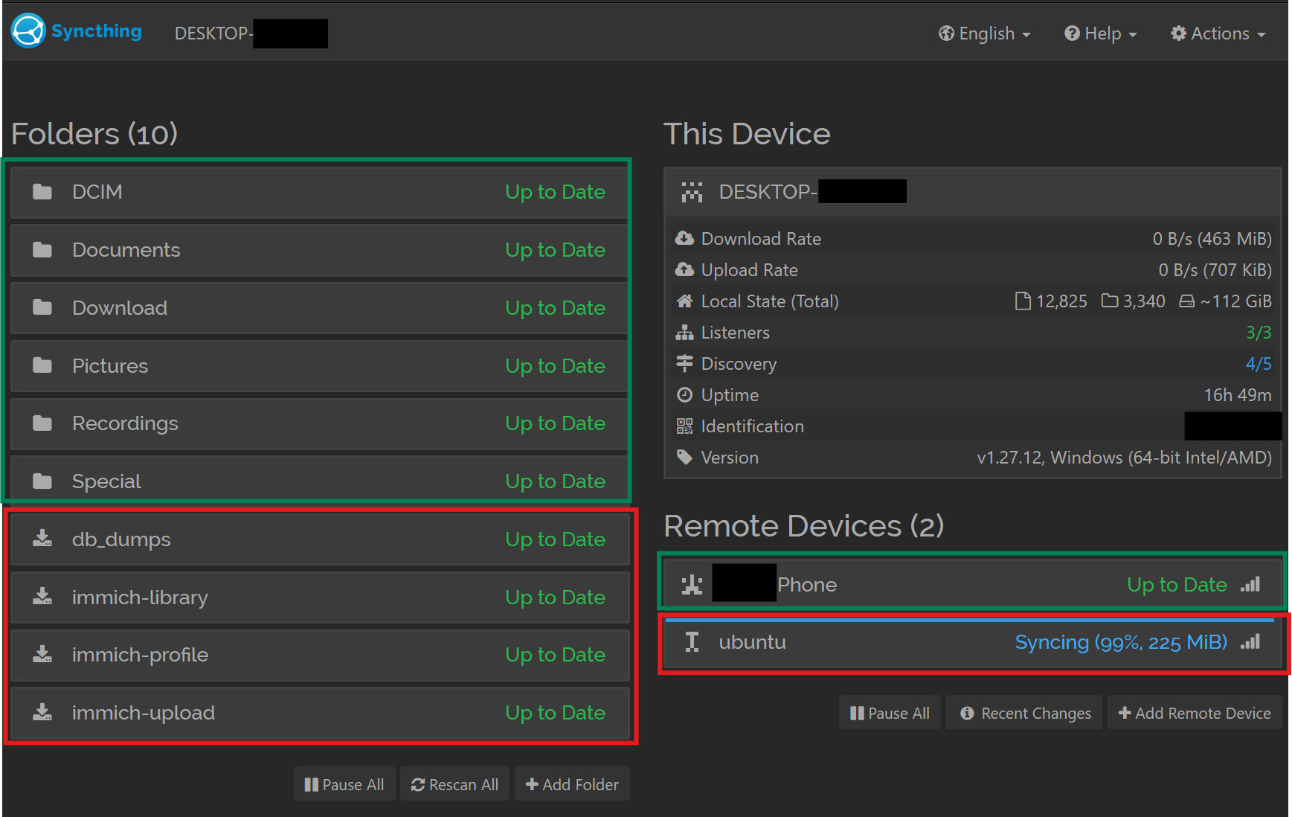Click the immich-upload receive-only icon

(42, 713)
